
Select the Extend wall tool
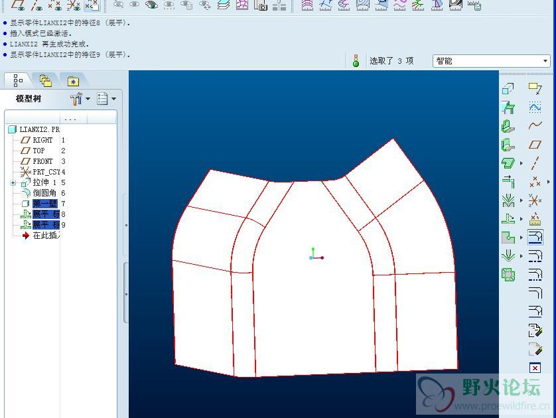508,182
